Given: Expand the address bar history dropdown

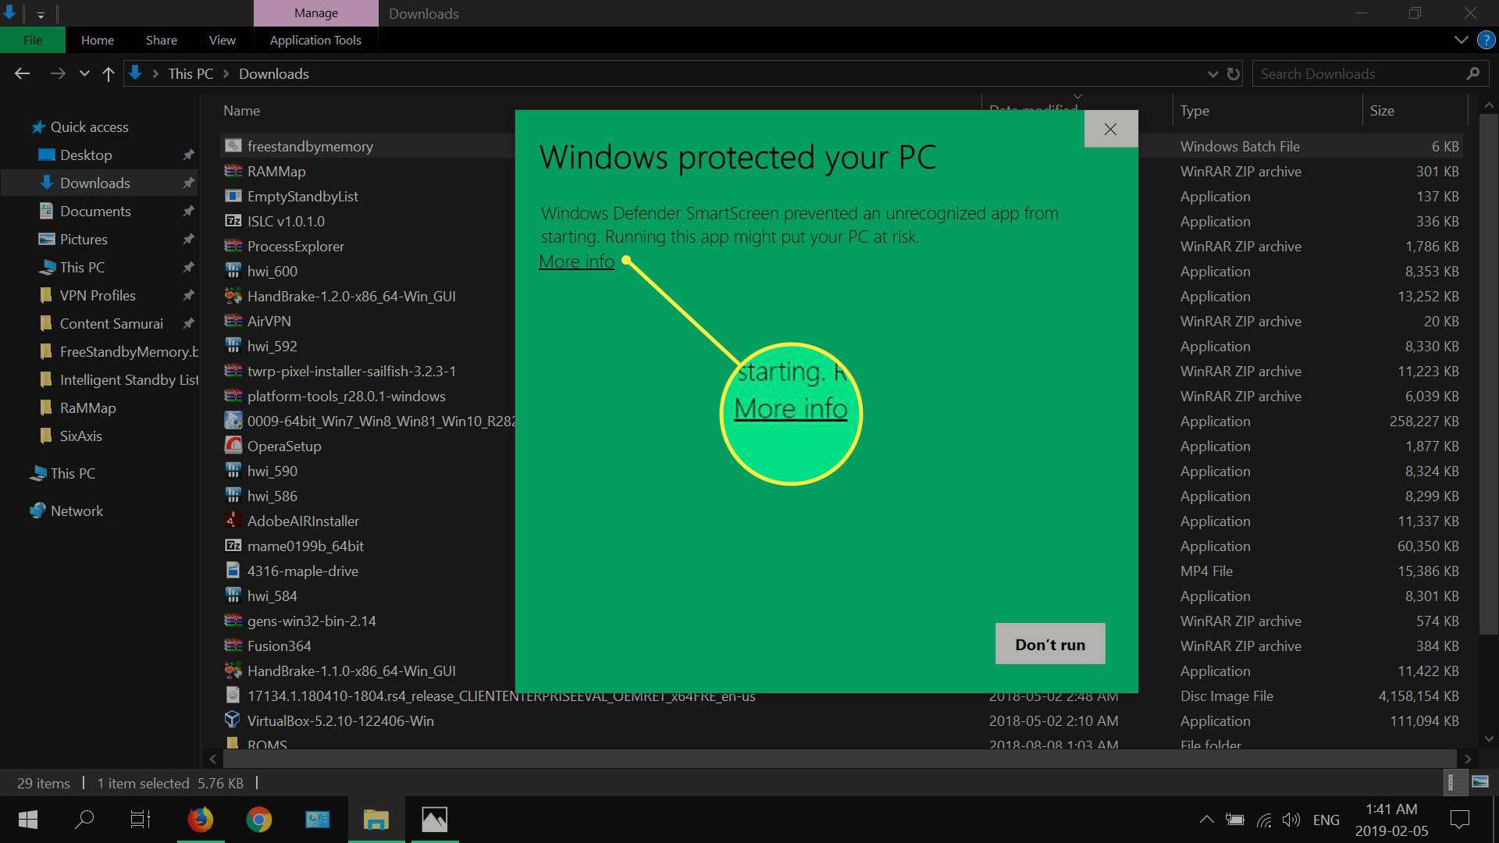Looking at the screenshot, I should pyautogui.click(x=1212, y=74).
